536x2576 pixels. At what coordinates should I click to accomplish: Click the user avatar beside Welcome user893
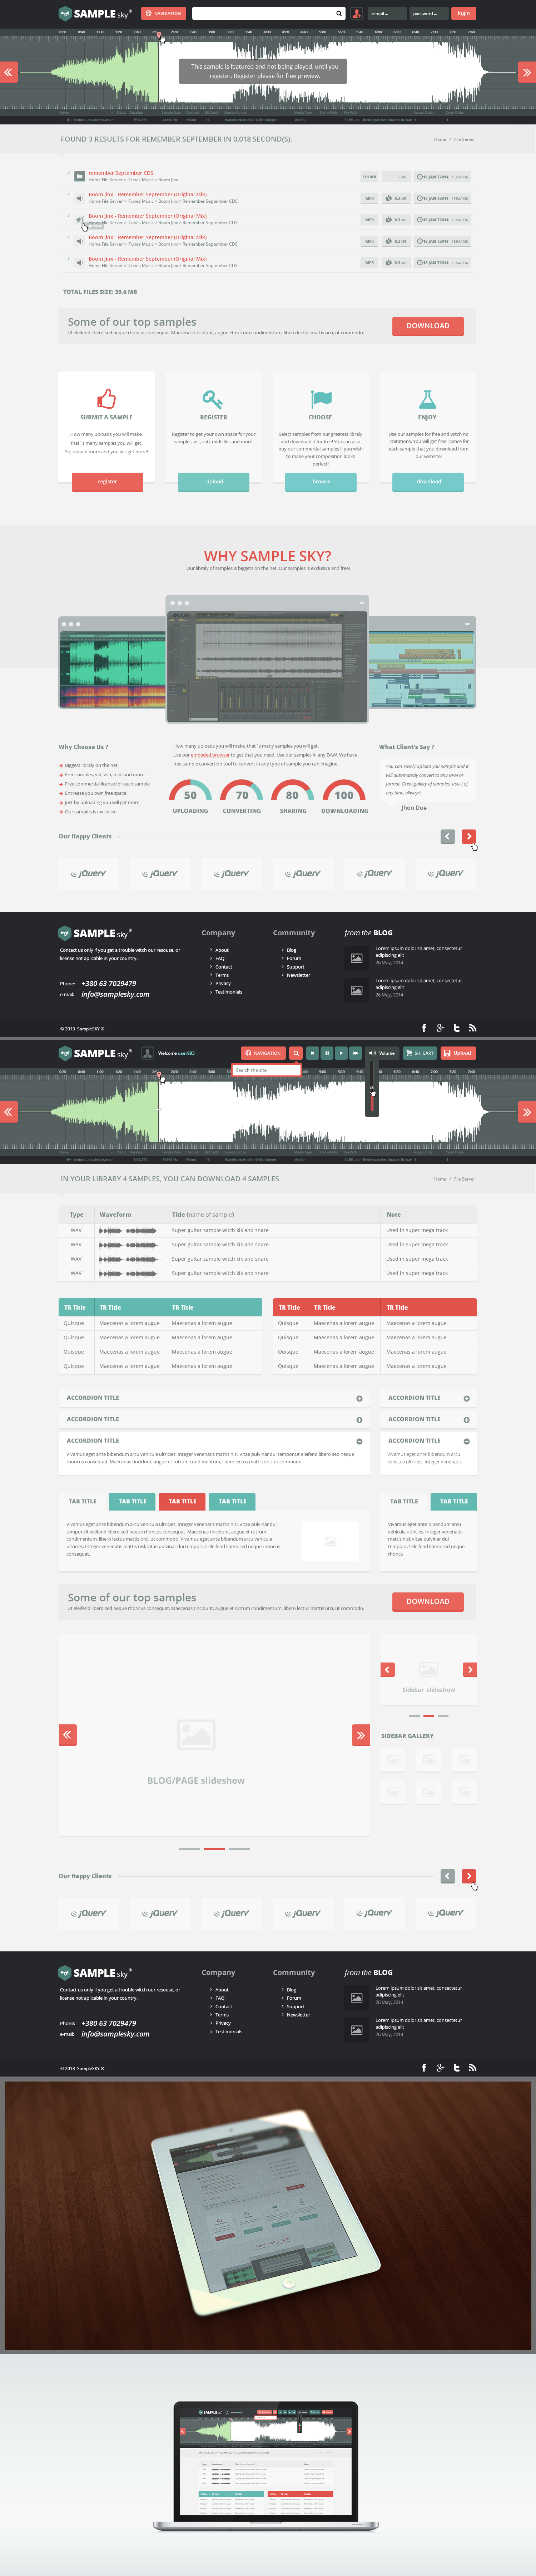coord(148,1053)
